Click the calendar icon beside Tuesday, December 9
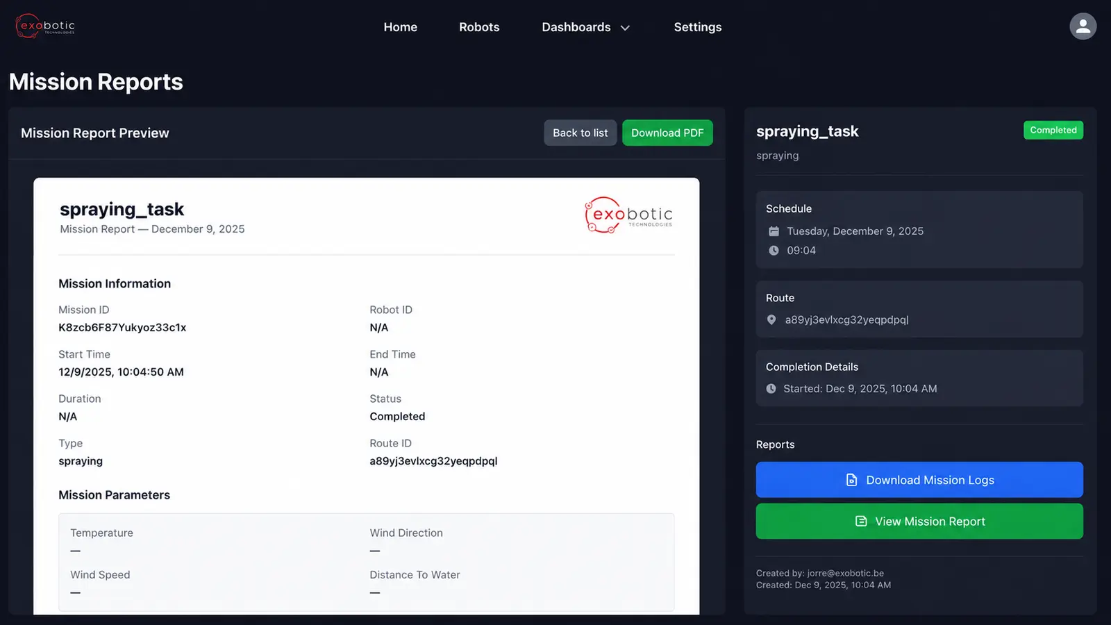The height and width of the screenshot is (625, 1111). (x=774, y=231)
